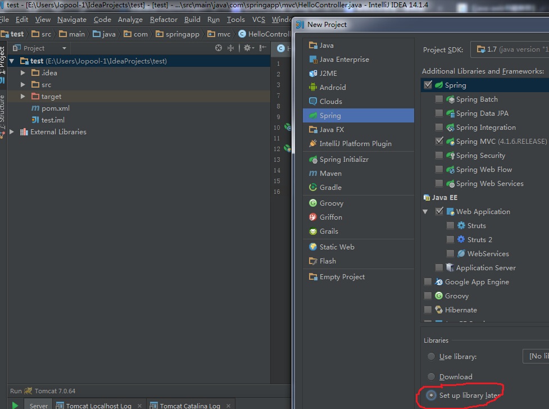Click the HelloController breadcrumb
Image resolution: width=549 pixels, height=409 pixels.
[265, 34]
